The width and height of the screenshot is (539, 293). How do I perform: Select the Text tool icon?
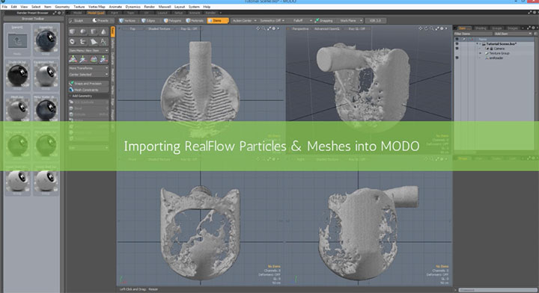(x=103, y=42)
